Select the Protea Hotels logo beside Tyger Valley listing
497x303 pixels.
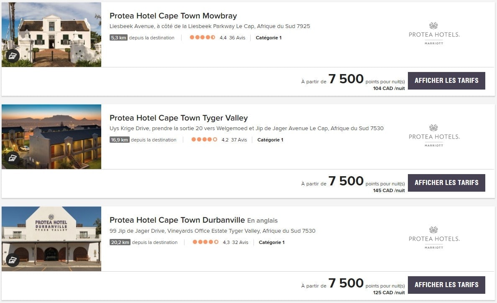pos(434,134)
